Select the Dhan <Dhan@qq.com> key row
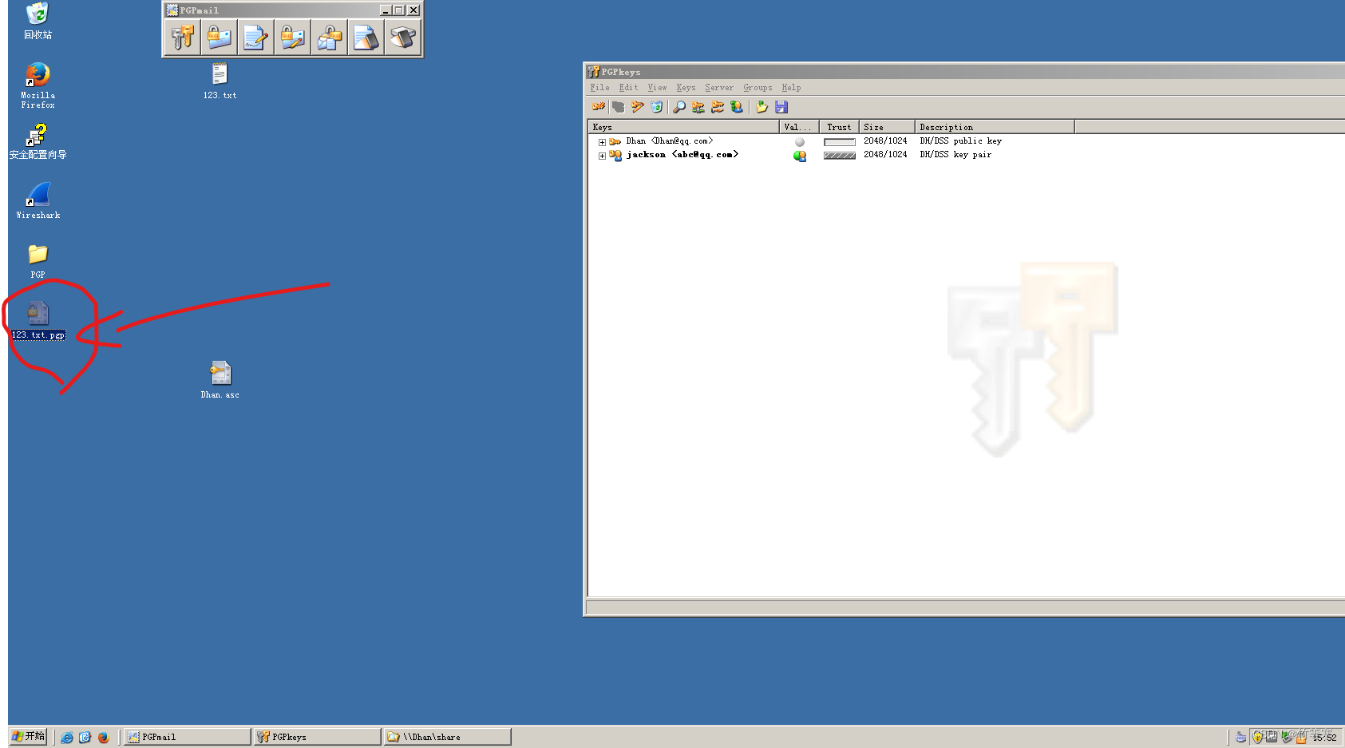 (x=669, y=141)
